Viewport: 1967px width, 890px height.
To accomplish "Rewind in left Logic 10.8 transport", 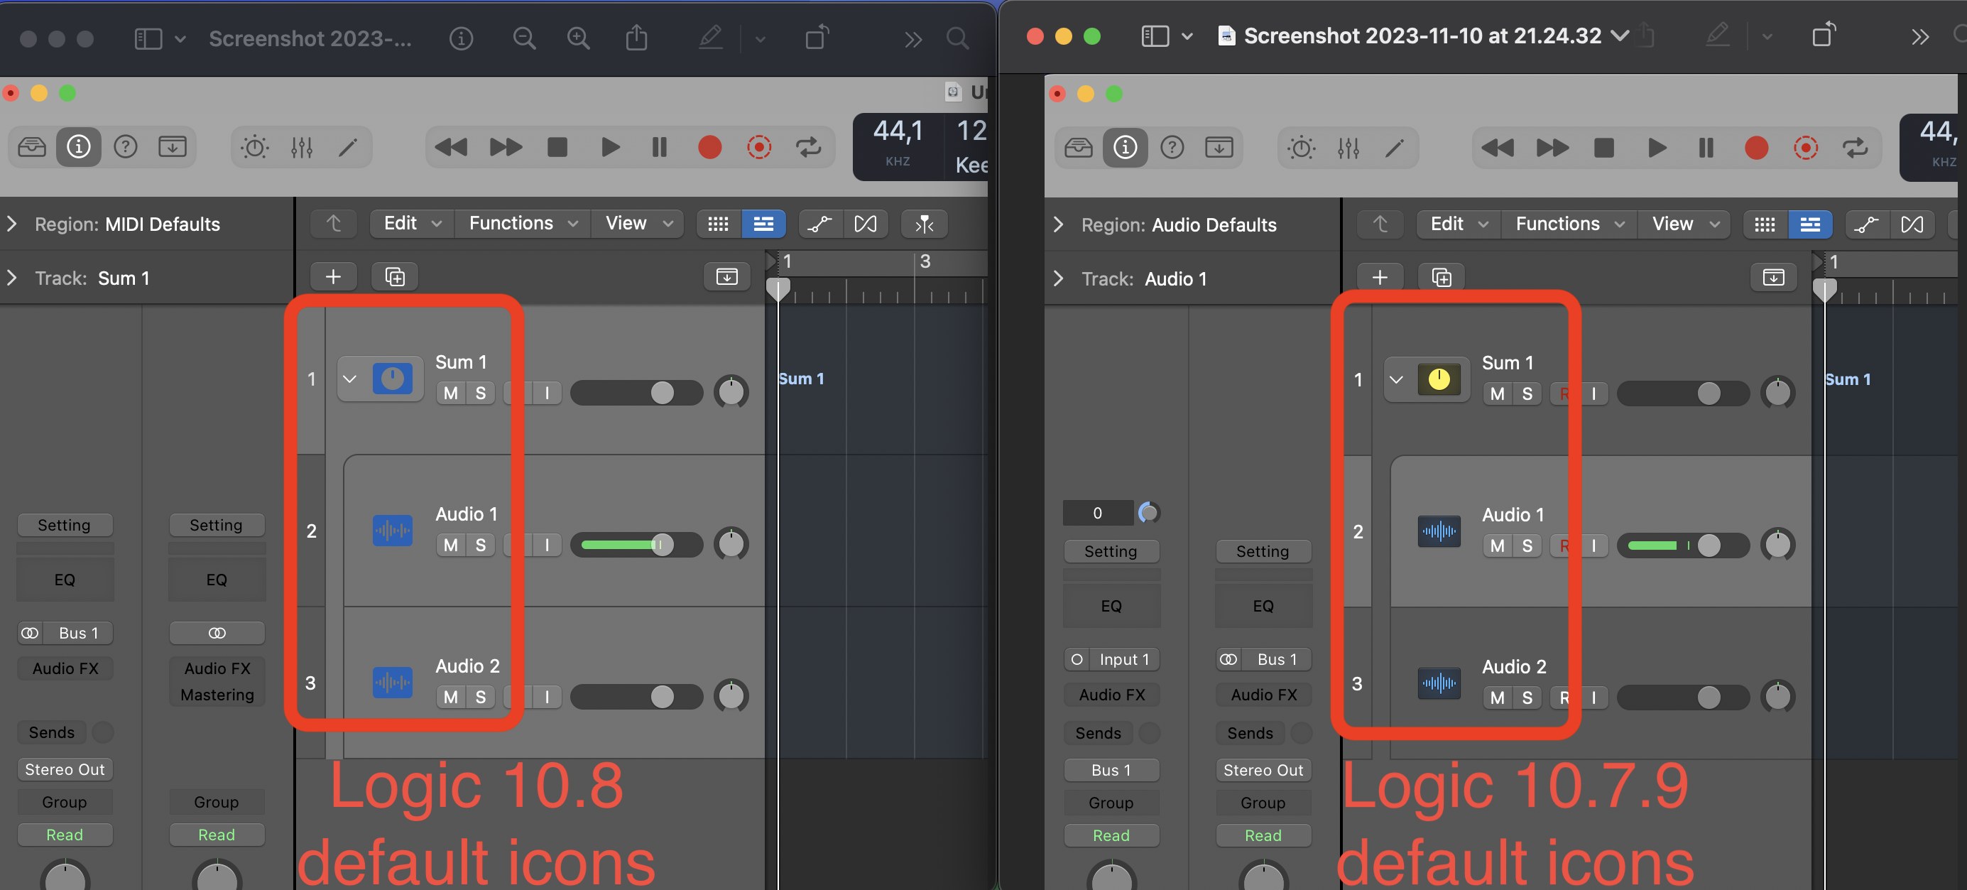I will coord(452,148).
